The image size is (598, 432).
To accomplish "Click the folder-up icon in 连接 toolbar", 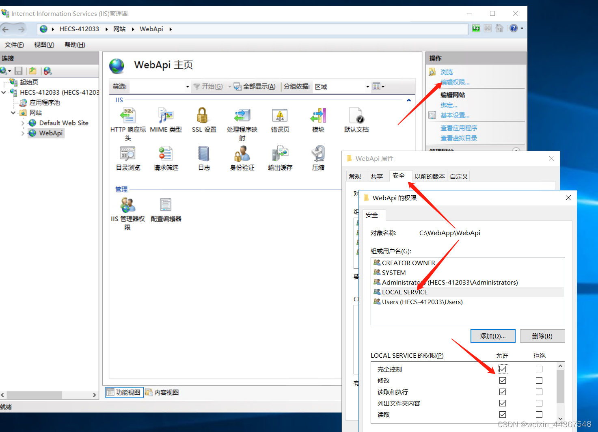I will 32,71.
